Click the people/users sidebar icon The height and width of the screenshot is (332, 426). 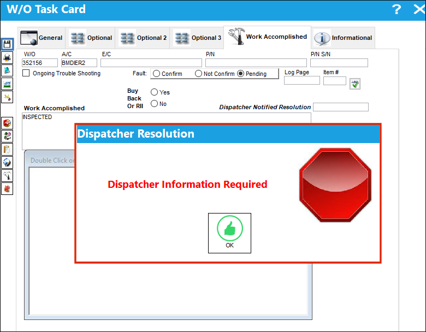pyautogui.click(x=7, y=137)
